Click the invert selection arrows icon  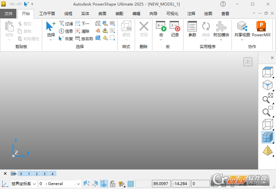click(x=112, y=31)
